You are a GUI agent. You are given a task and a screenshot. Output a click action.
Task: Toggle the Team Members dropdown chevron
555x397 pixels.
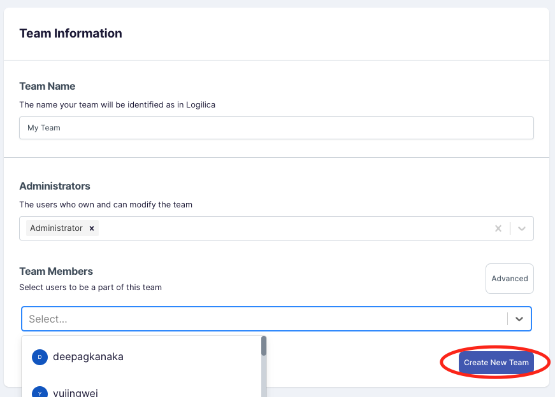pyautogui.click(x=519, y=319)
